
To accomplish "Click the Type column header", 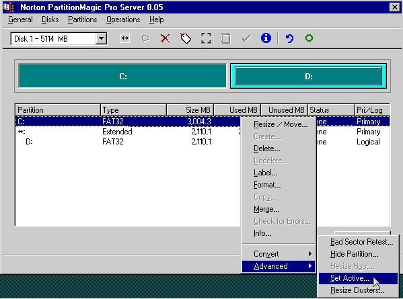I will point(133,110).
